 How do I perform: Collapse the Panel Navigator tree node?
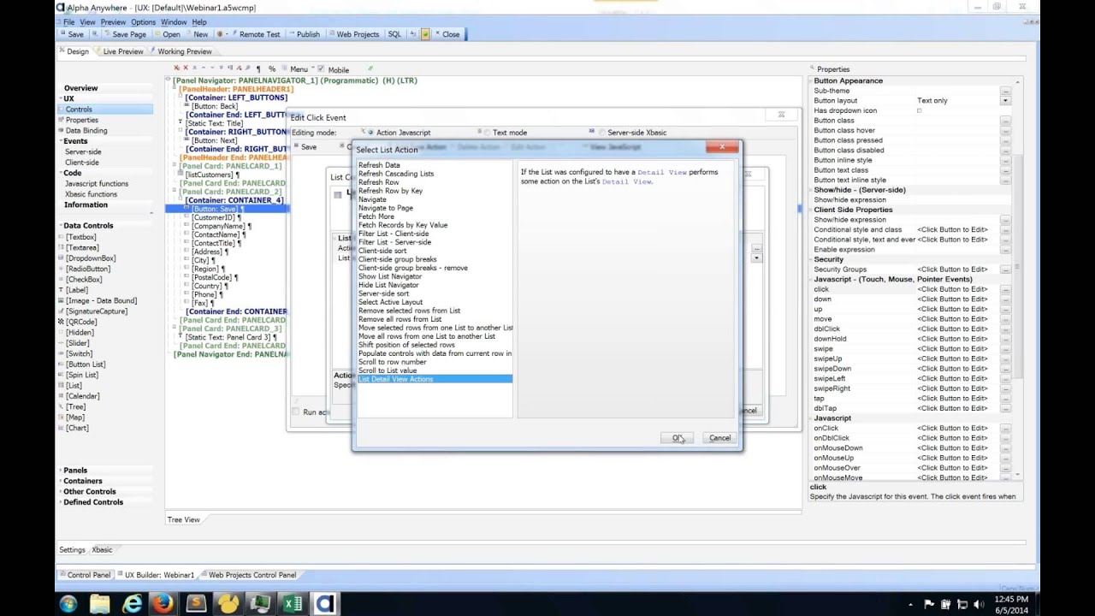tap(169, 80)
